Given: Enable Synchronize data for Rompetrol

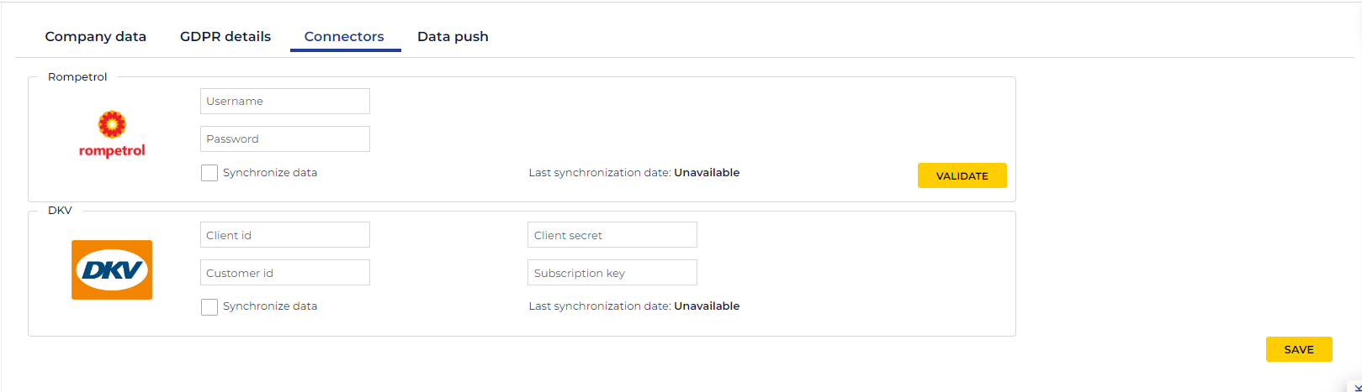Looking at the screenshot, I should point(209,173).
